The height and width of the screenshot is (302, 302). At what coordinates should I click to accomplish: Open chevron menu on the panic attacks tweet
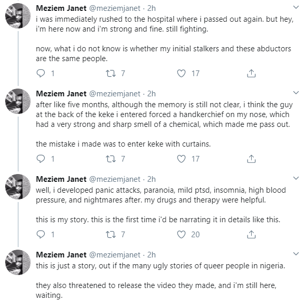296,178
